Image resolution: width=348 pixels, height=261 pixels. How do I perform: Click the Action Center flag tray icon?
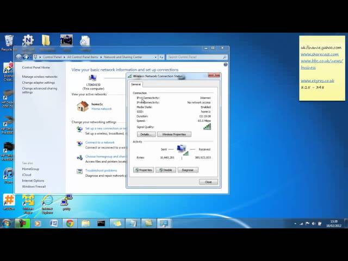click(x=307, y=223)
